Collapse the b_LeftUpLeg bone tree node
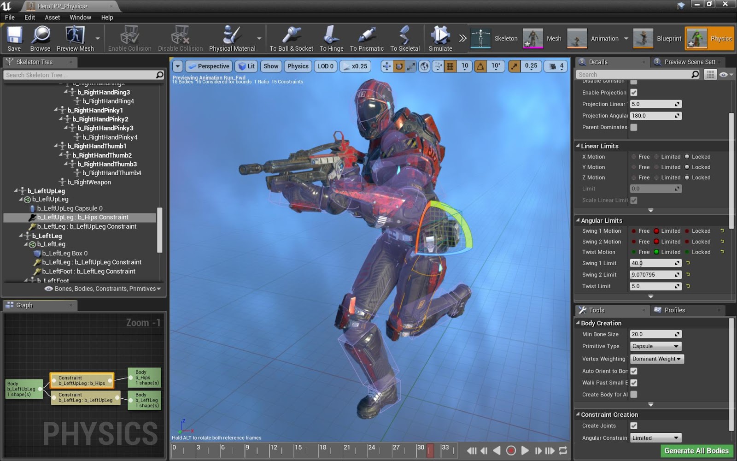This screenshot has height=461, width=737. click(17, 190)
